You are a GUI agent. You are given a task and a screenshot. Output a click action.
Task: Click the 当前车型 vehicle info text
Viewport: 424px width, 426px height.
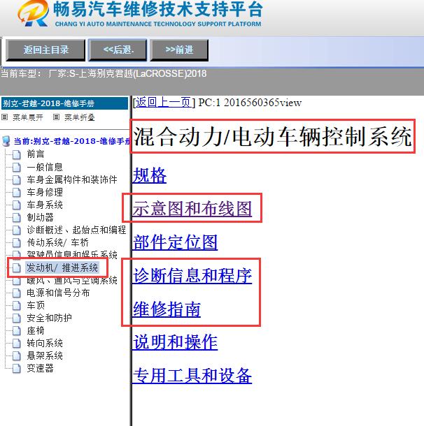(x=104, y=73)
